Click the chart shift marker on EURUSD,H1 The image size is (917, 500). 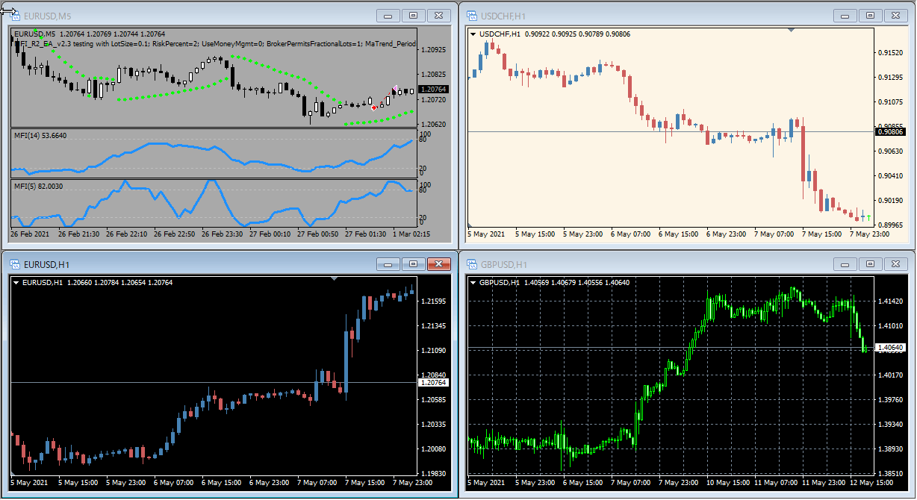[x=334, y=278]
